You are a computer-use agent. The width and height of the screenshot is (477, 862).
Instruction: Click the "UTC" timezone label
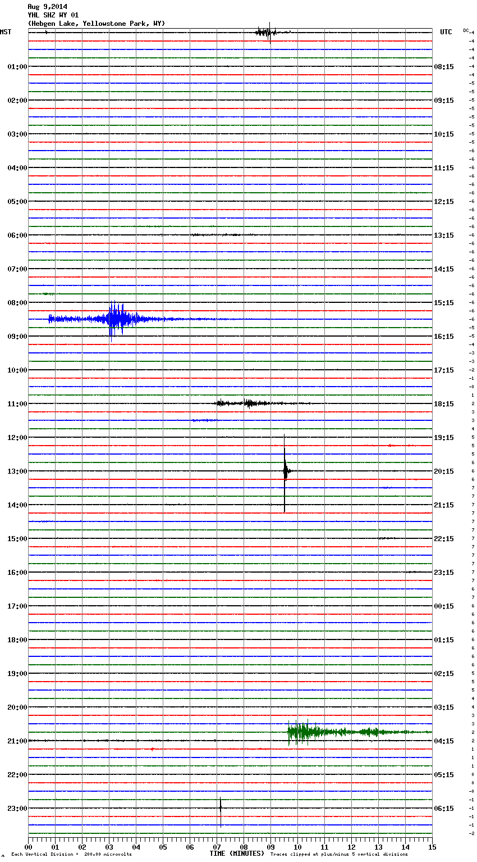pyautogui.click(x=446, y=32)
